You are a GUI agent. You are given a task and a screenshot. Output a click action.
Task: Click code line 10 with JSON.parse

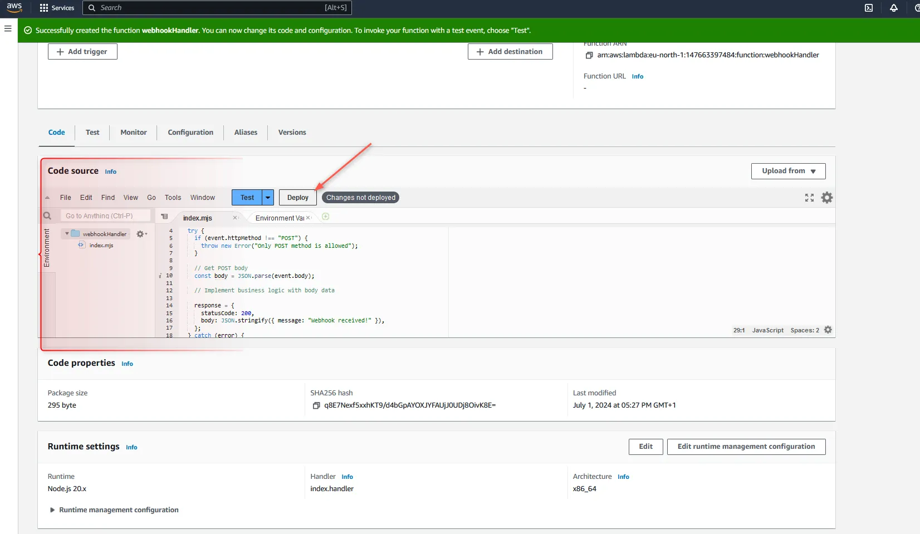[x=255, y=276]
